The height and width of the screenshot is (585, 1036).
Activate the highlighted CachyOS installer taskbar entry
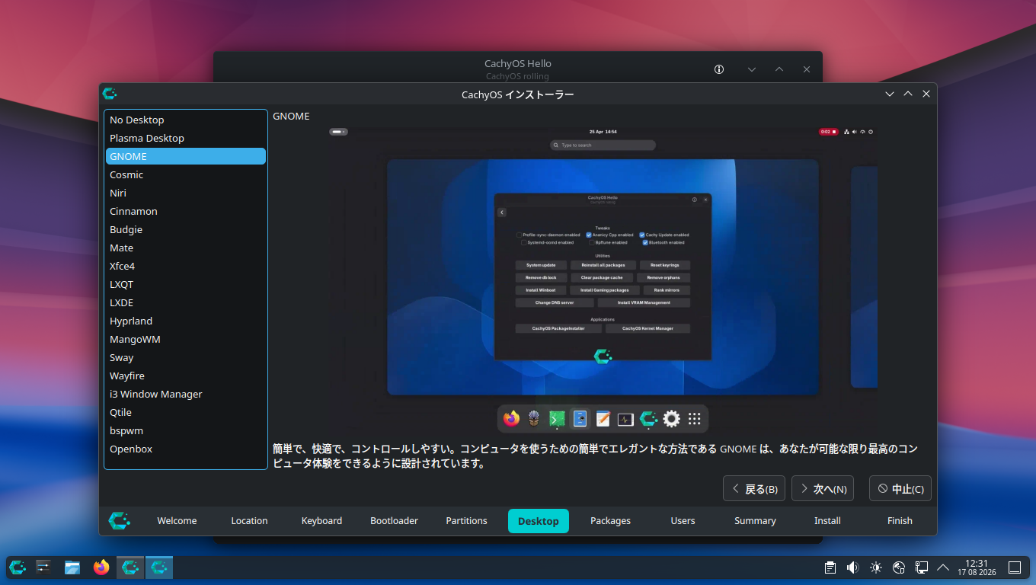(159, 567)
